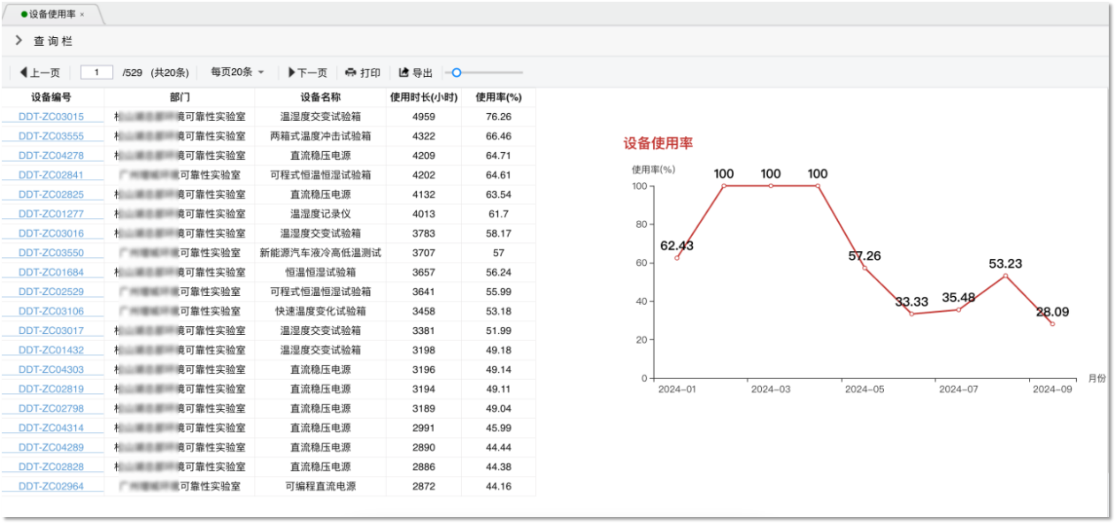The height and width of the screenshot is (524, 1115).
Task: Click the zoom slider handle
Action: pyautogui.click(x=457, y=72)
